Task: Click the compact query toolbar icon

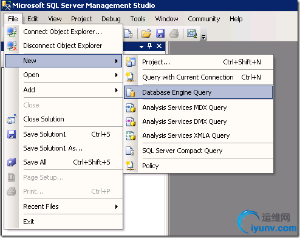Action: click(x=128, y=33)
